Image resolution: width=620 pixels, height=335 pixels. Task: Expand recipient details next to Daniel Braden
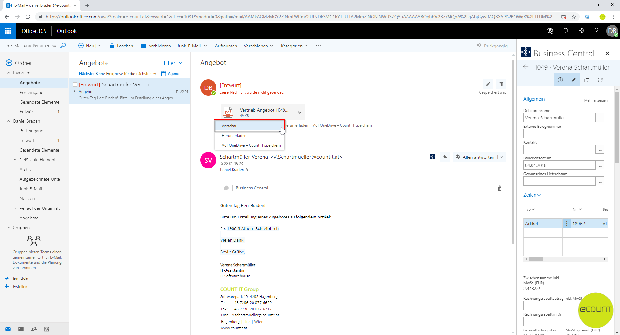tap(247, 170)
